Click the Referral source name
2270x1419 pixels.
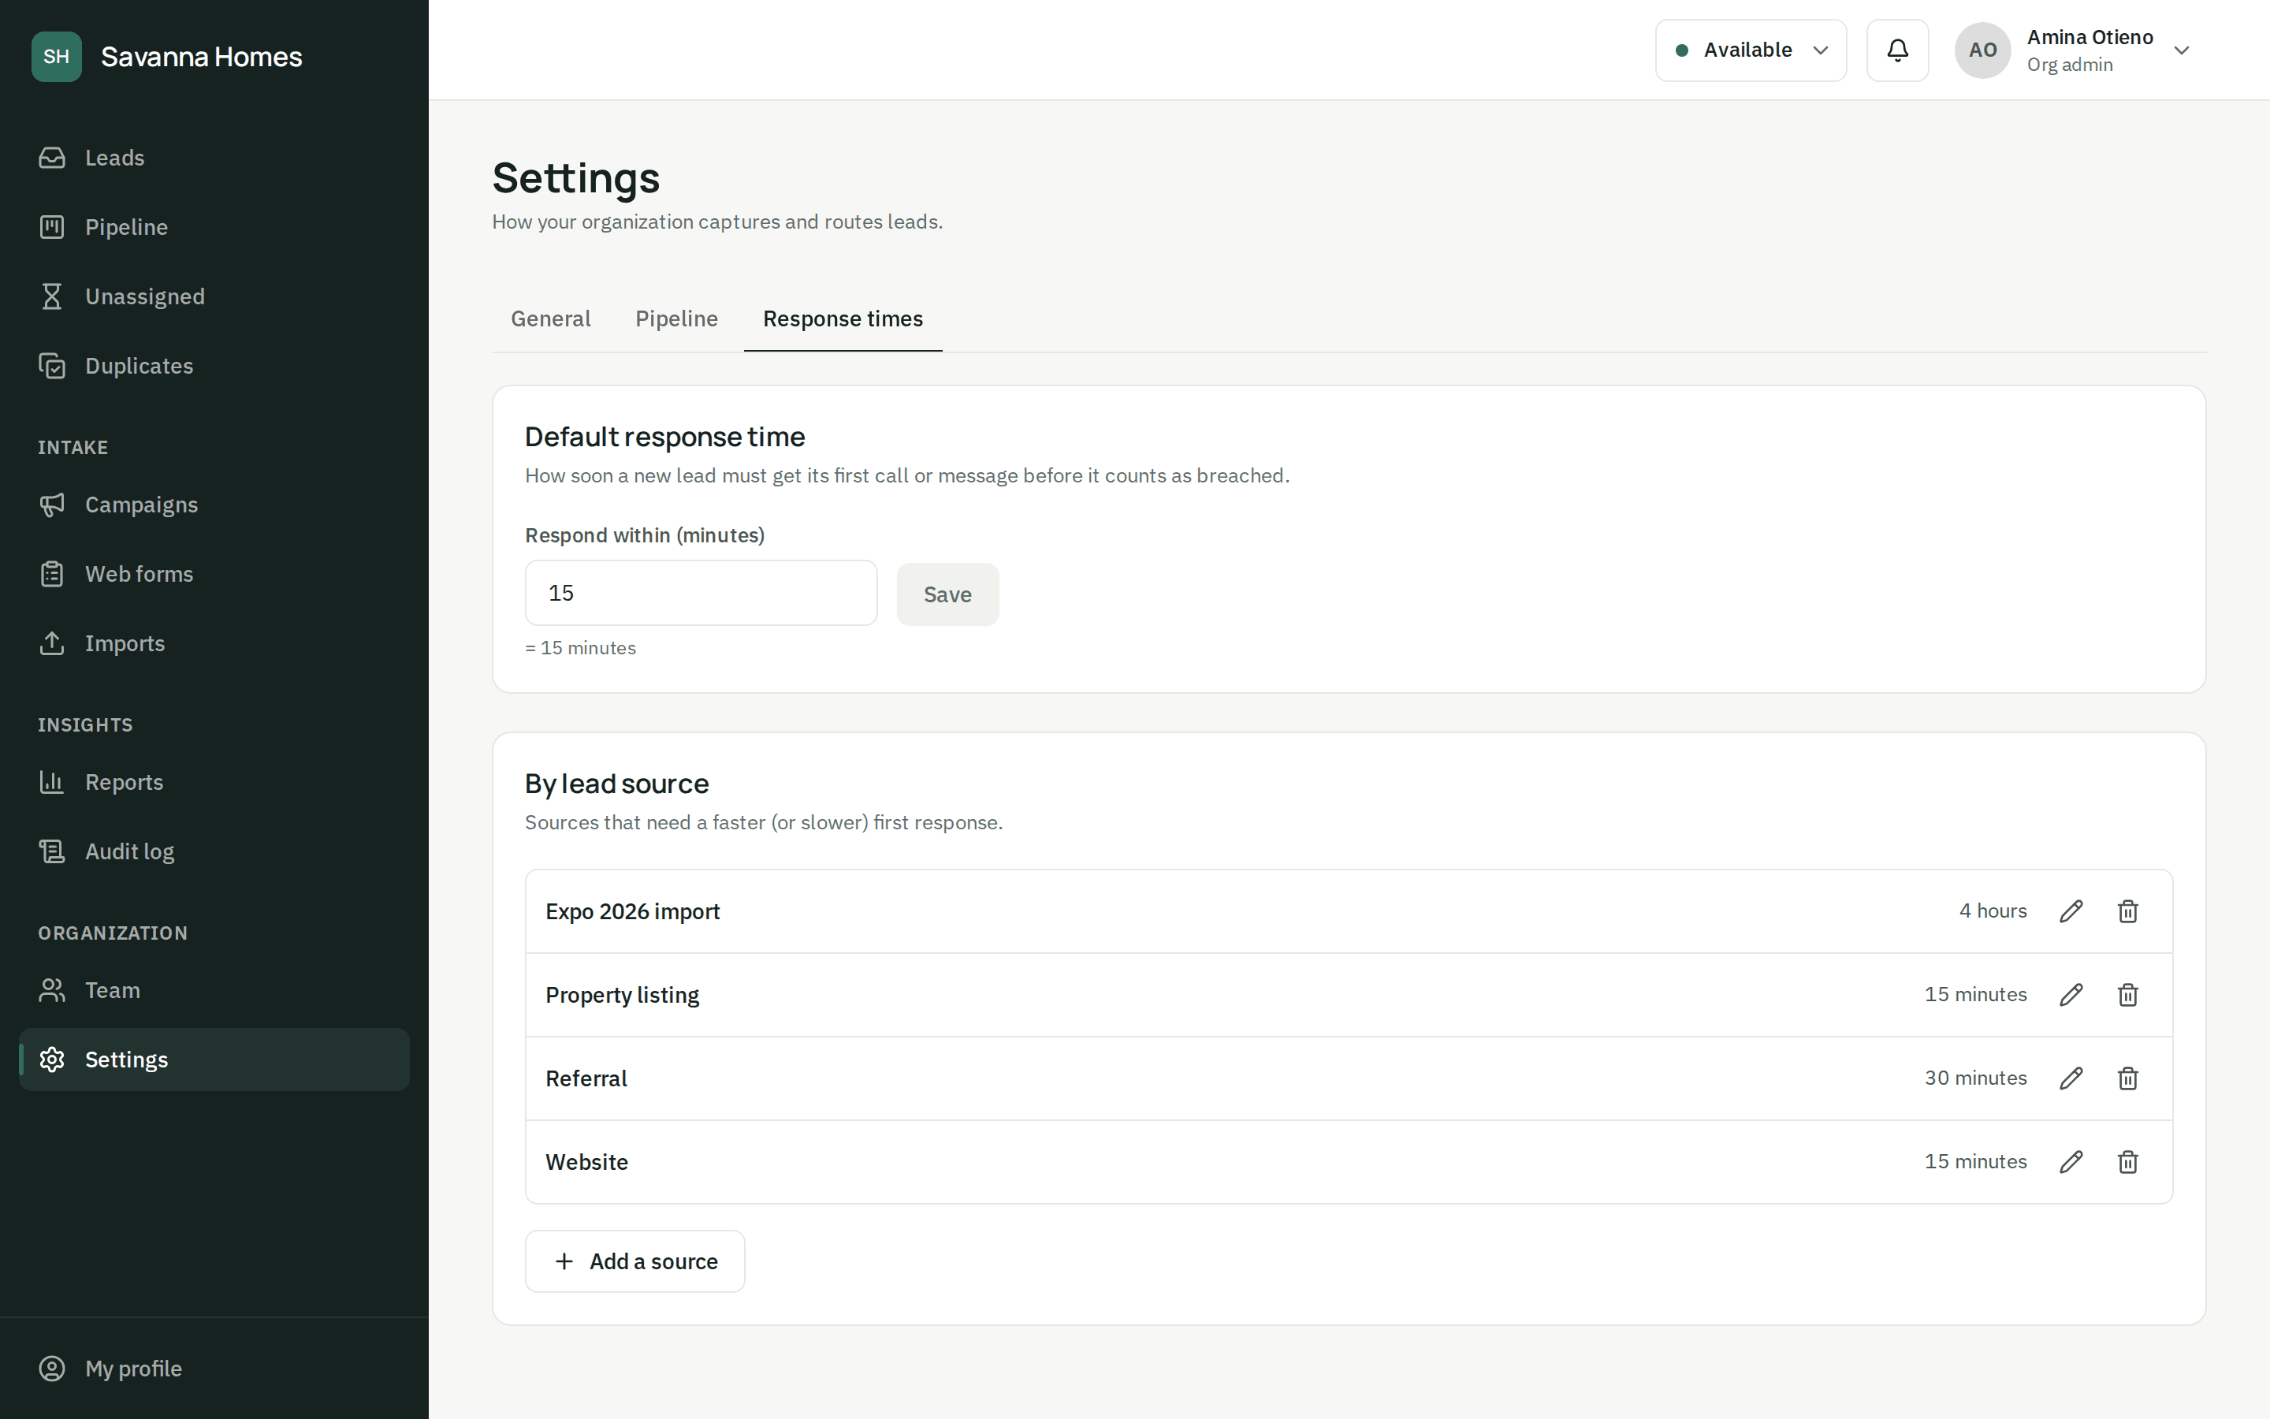(586, 1078)
